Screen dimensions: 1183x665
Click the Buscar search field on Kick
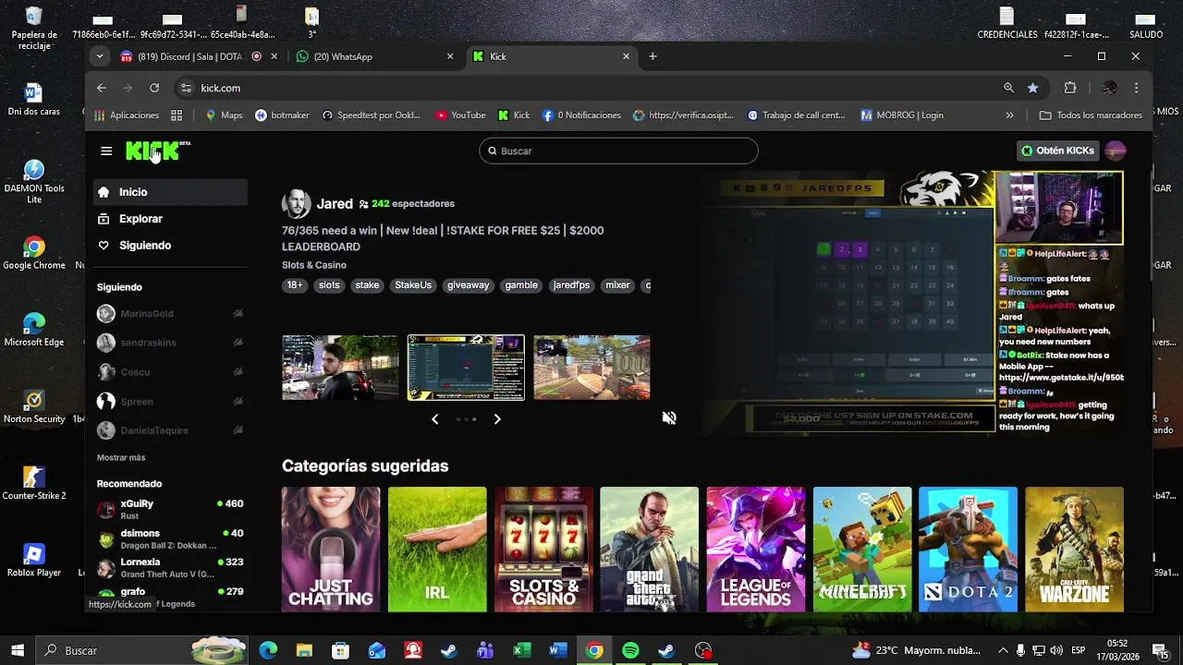(x=618, y=151)
